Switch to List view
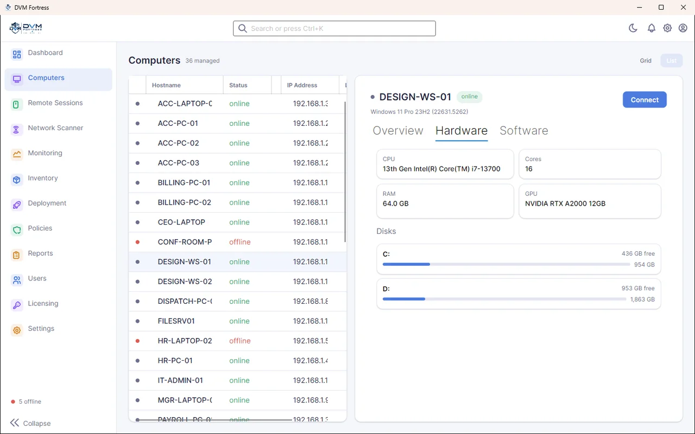695x434 pixels. click(672, 61)
